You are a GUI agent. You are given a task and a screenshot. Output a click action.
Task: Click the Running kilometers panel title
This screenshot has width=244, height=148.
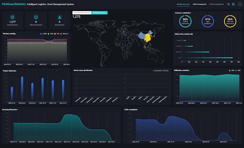[10, 110]
